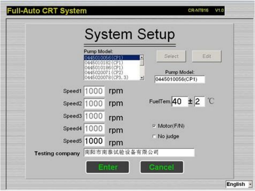Select pump model 0445010056(CP1) in list

tap(111, 58)
